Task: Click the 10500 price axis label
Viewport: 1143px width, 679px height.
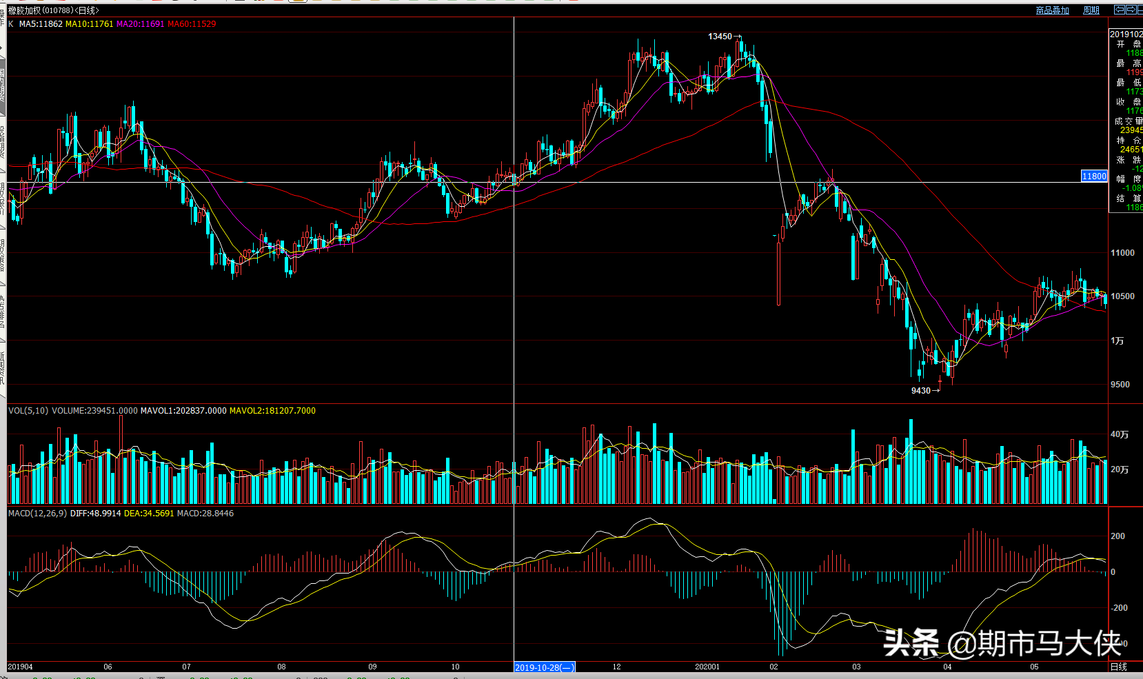Action: [x=1122, y=296]
